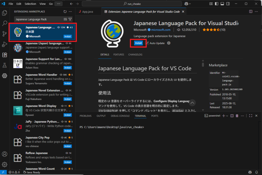The image size is (262, 175).
Task: Install the Japanese Language Pack from details page
Action: pyautogui.click(x=138, y=43)
